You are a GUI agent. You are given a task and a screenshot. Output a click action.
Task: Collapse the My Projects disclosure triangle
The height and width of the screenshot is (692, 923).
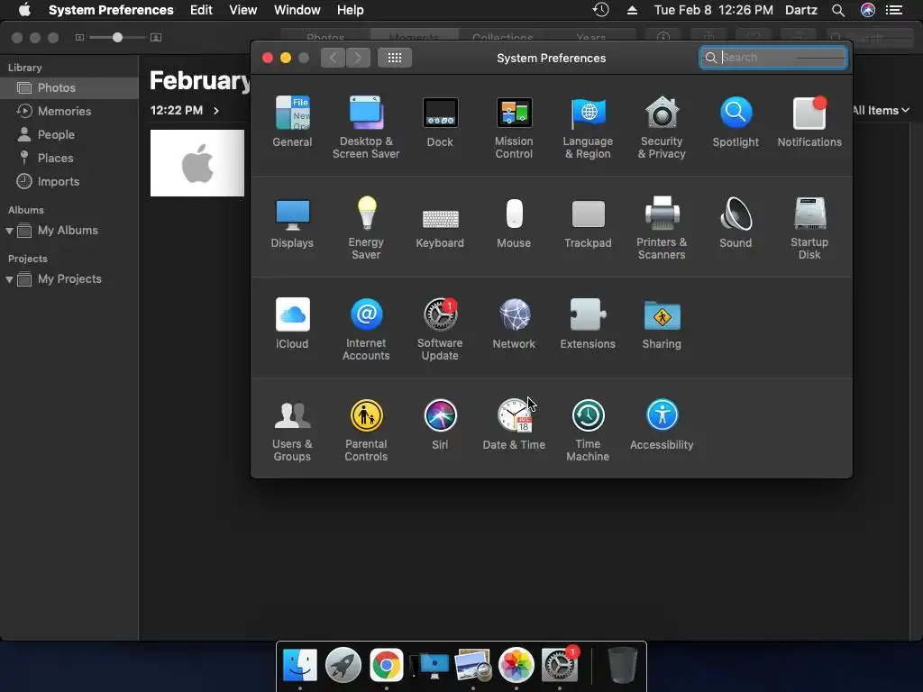(x=9, y=279)
